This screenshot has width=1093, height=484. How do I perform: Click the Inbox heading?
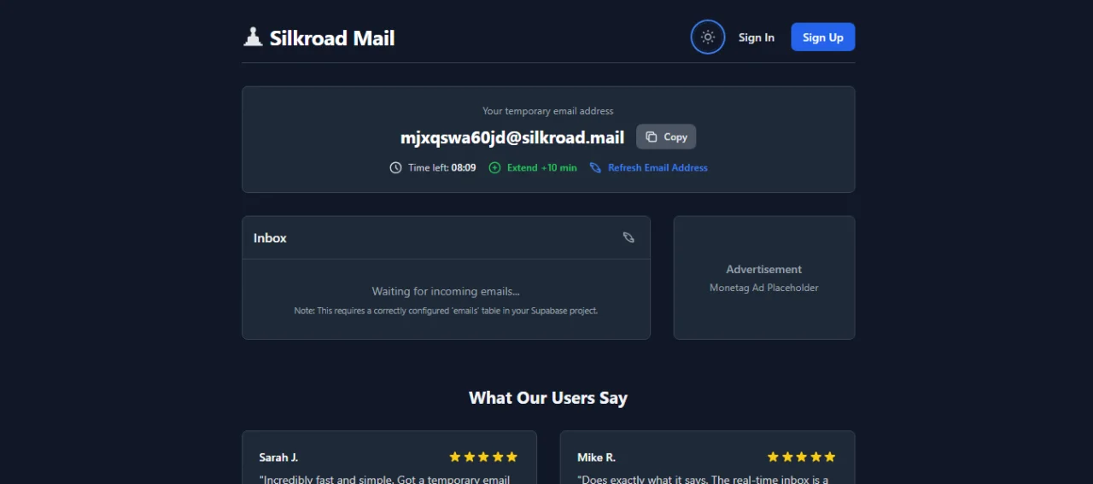pos(270,238)
